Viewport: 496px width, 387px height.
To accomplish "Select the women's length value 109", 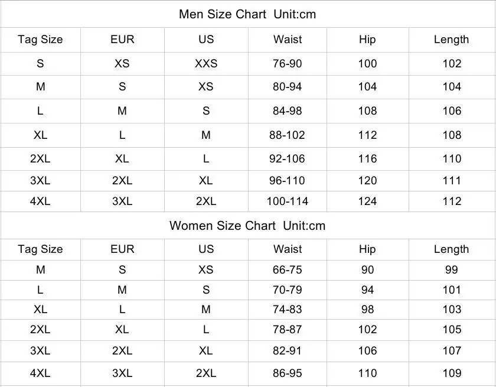I will (452, 373).
